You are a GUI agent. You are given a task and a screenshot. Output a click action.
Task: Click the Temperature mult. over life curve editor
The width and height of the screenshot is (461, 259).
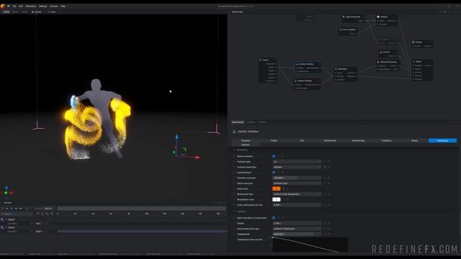click(310, 245)
